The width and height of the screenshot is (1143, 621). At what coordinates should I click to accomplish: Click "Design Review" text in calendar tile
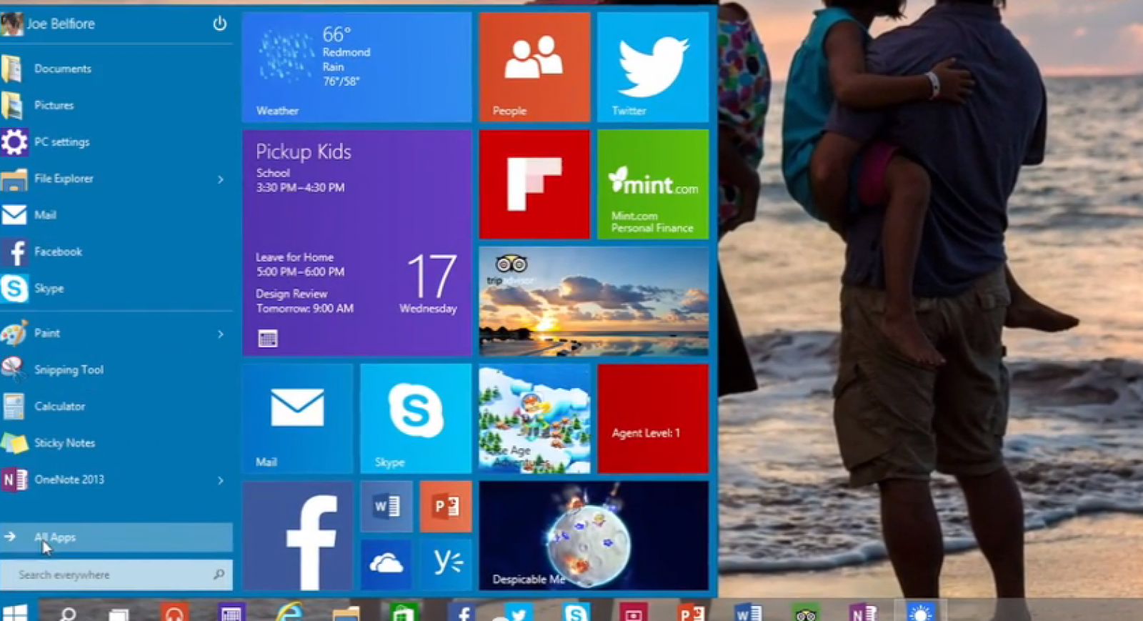point(291,294)
